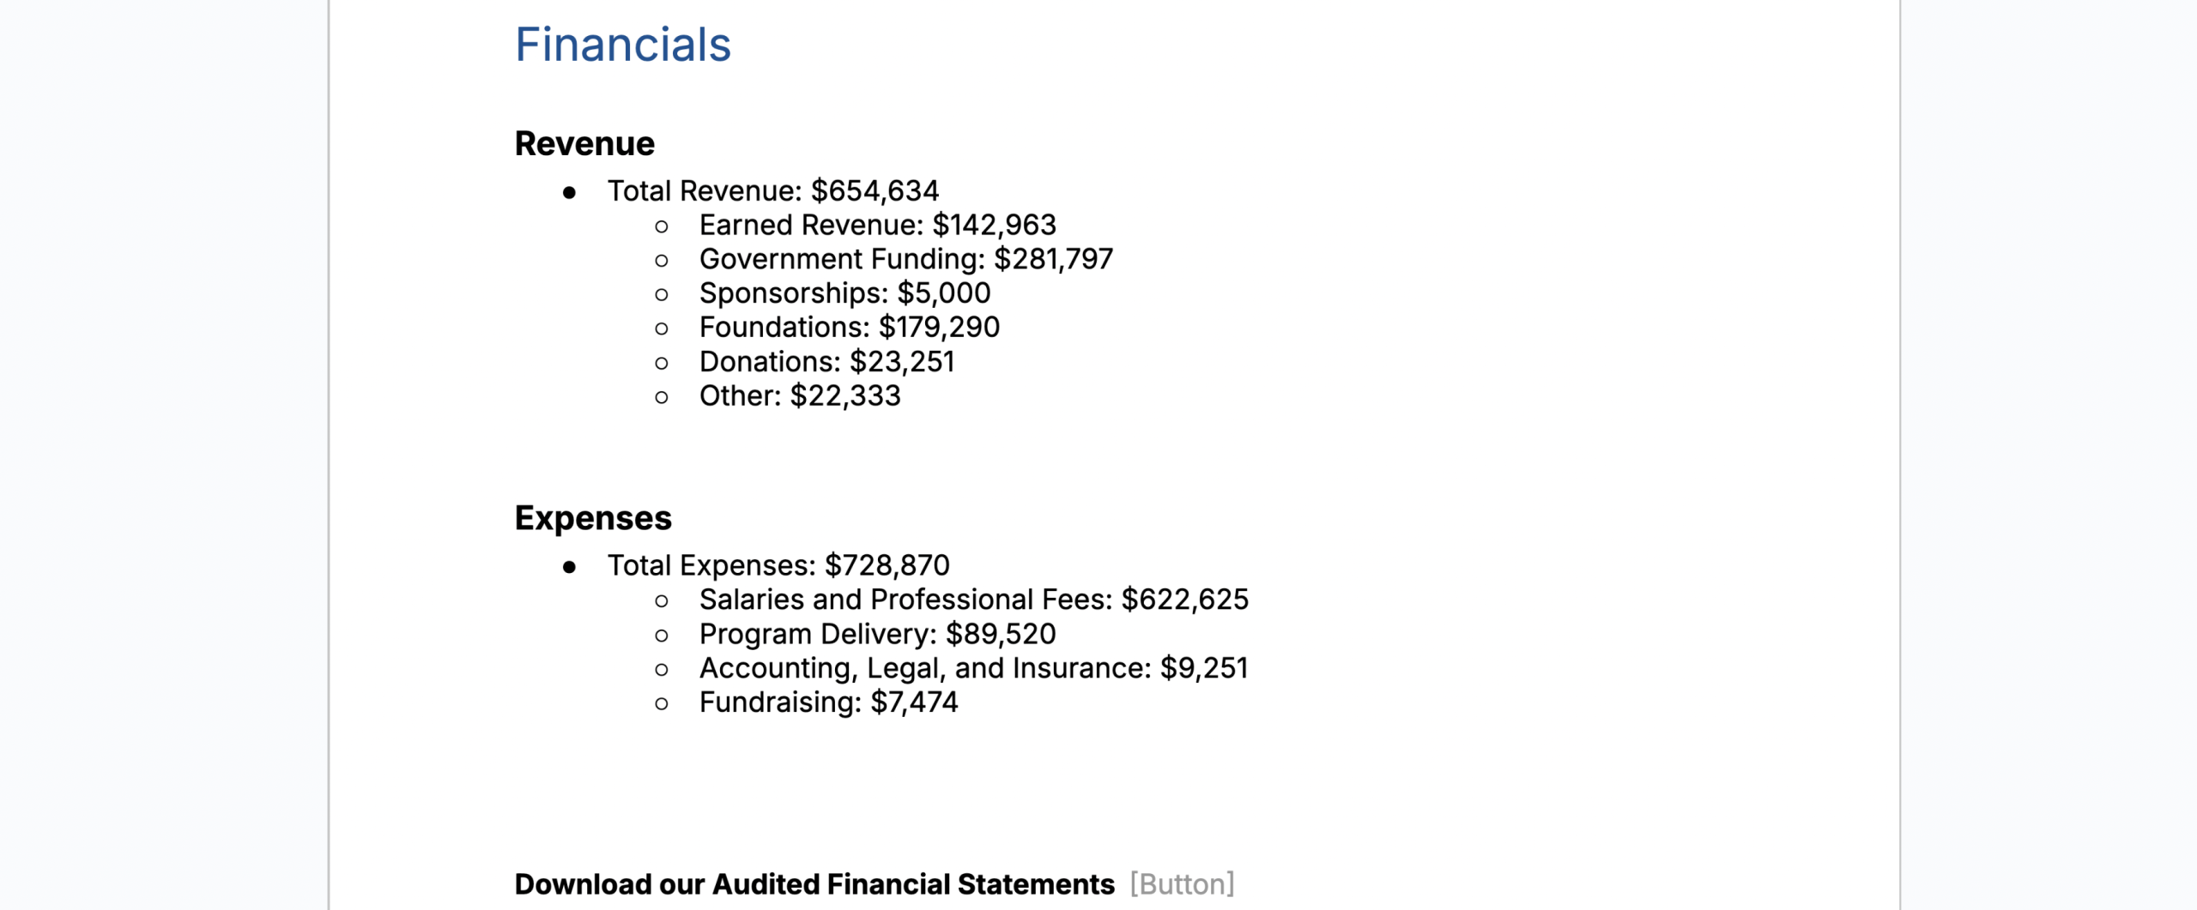
Task: Place cursor in Sponsorships line
Action: 844,293
